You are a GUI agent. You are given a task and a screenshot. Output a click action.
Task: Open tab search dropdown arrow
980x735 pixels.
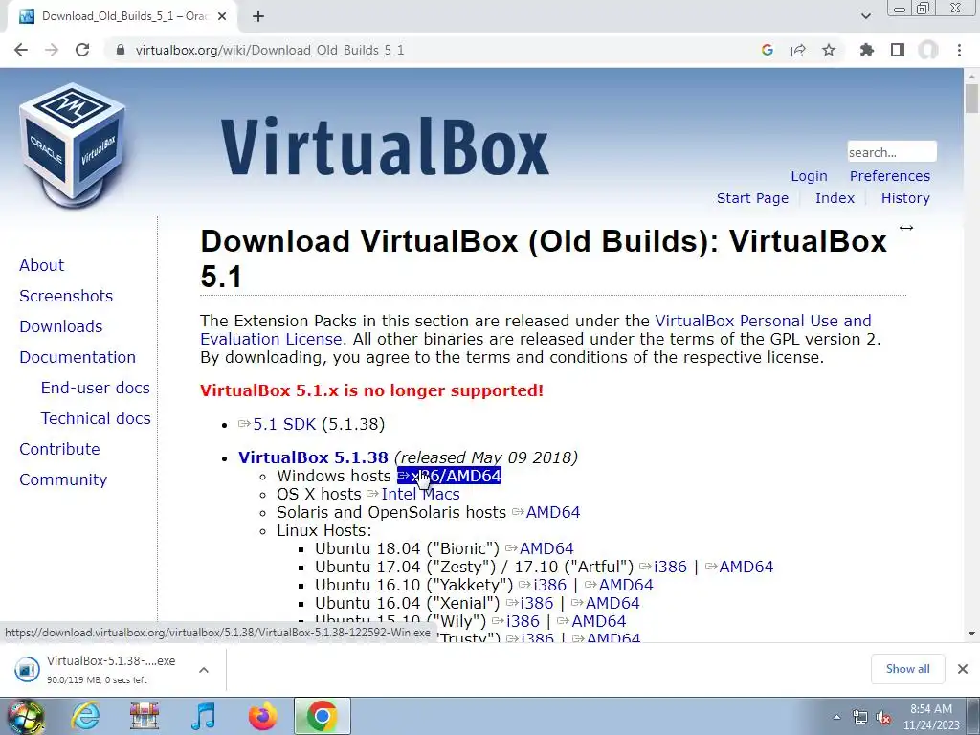click(x=865, y=16)
